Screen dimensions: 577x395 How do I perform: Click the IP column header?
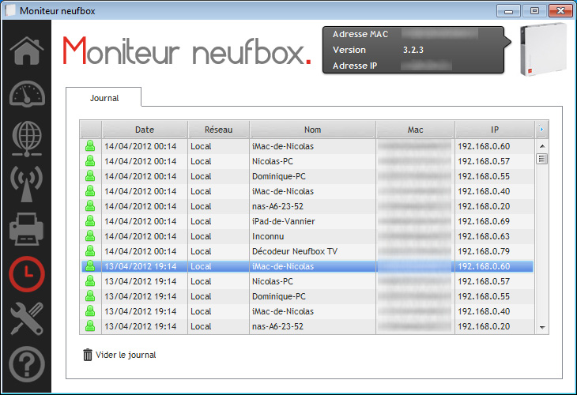click(x=494, y=130)
